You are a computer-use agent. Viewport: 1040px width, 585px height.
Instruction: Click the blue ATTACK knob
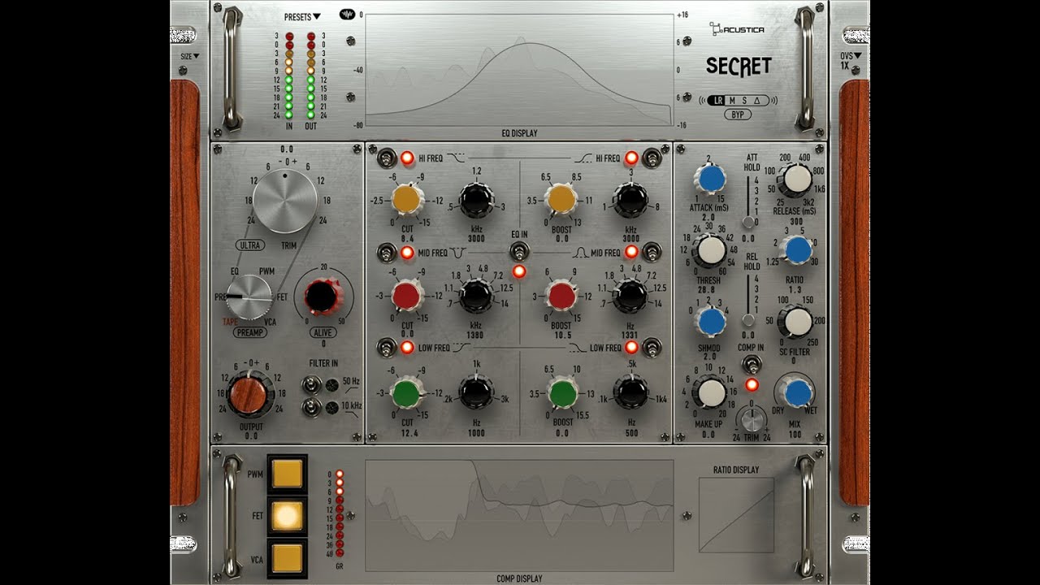pos(712,179)
